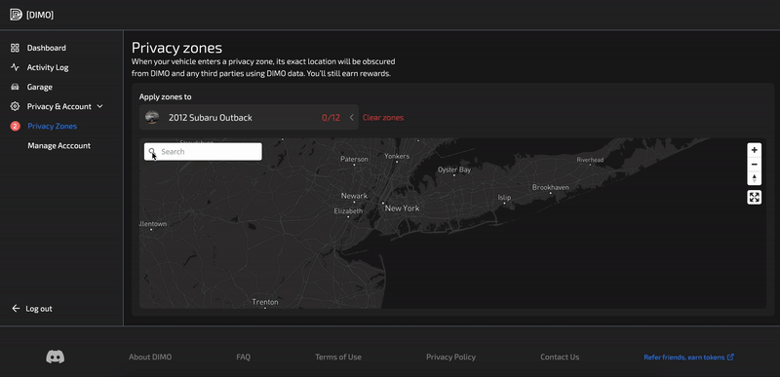Reset map bearing with compass button
The width and height of the screenshot is (780, 377).
point(754,178)
